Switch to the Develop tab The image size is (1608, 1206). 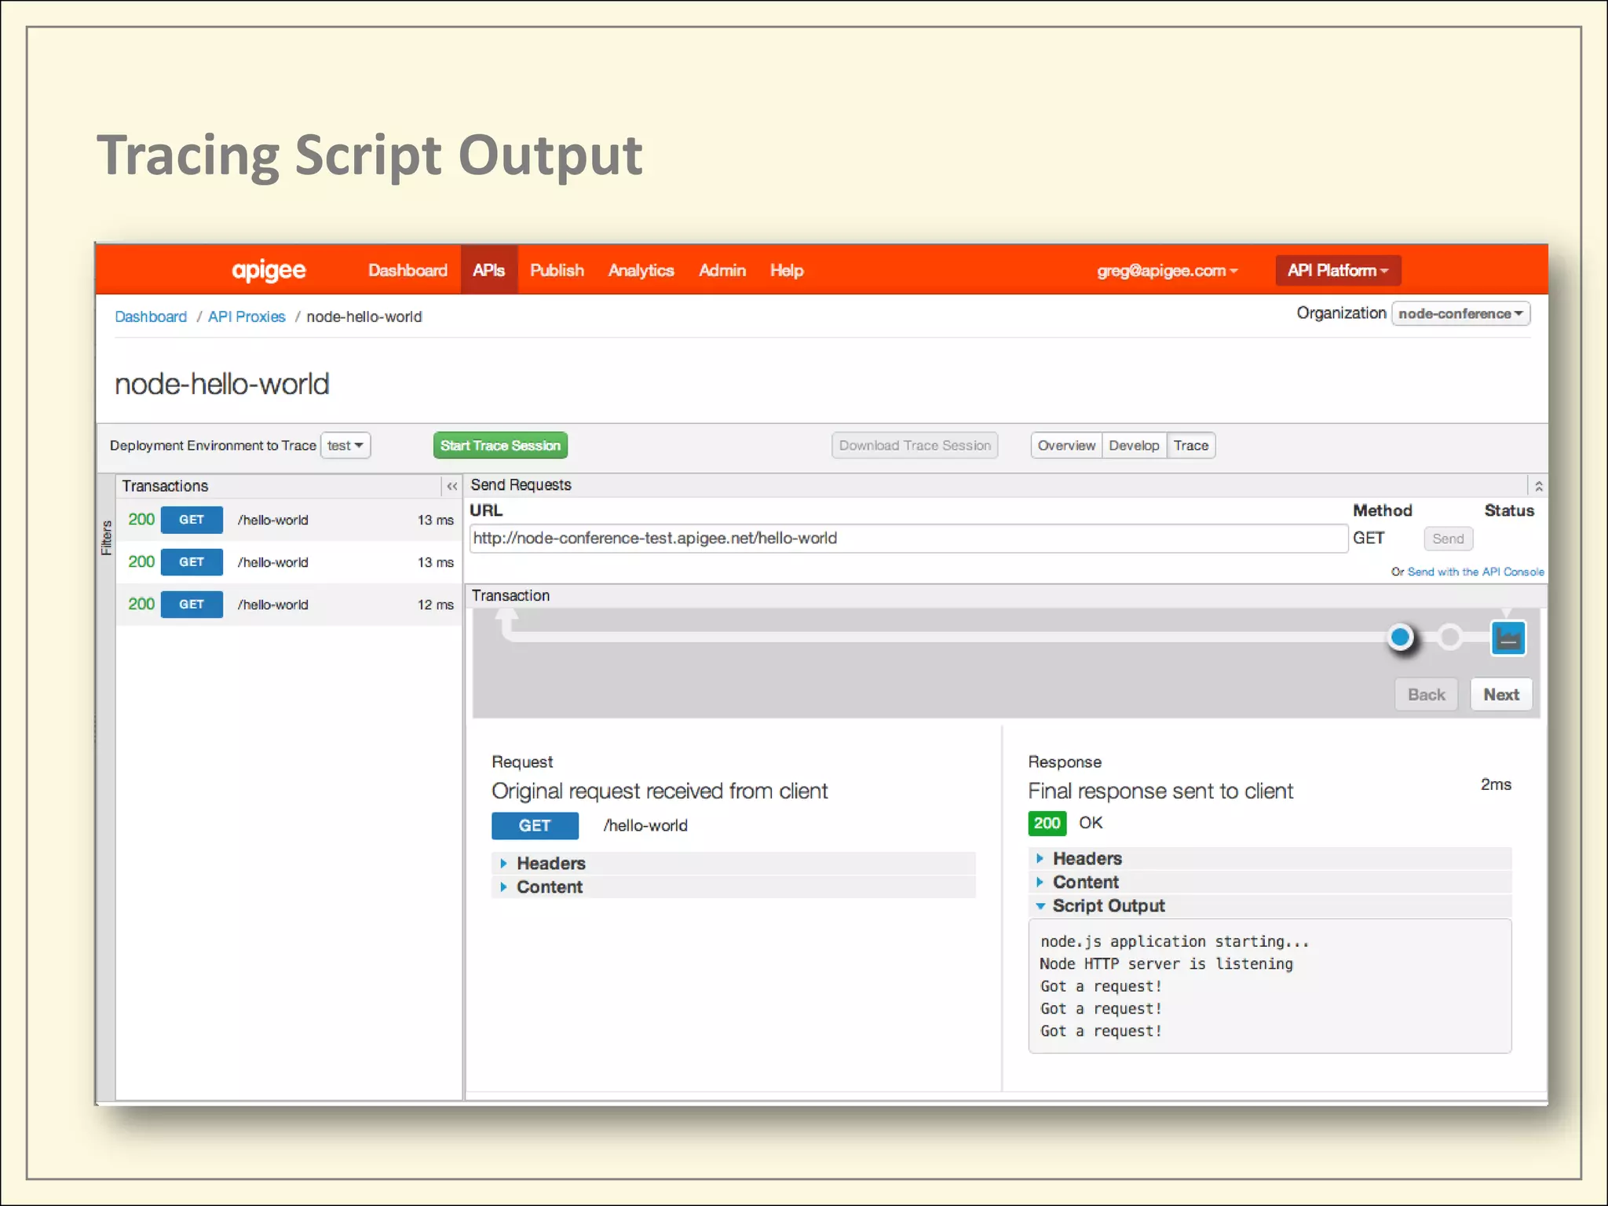pyautogui.click(x=1134, y=446)
